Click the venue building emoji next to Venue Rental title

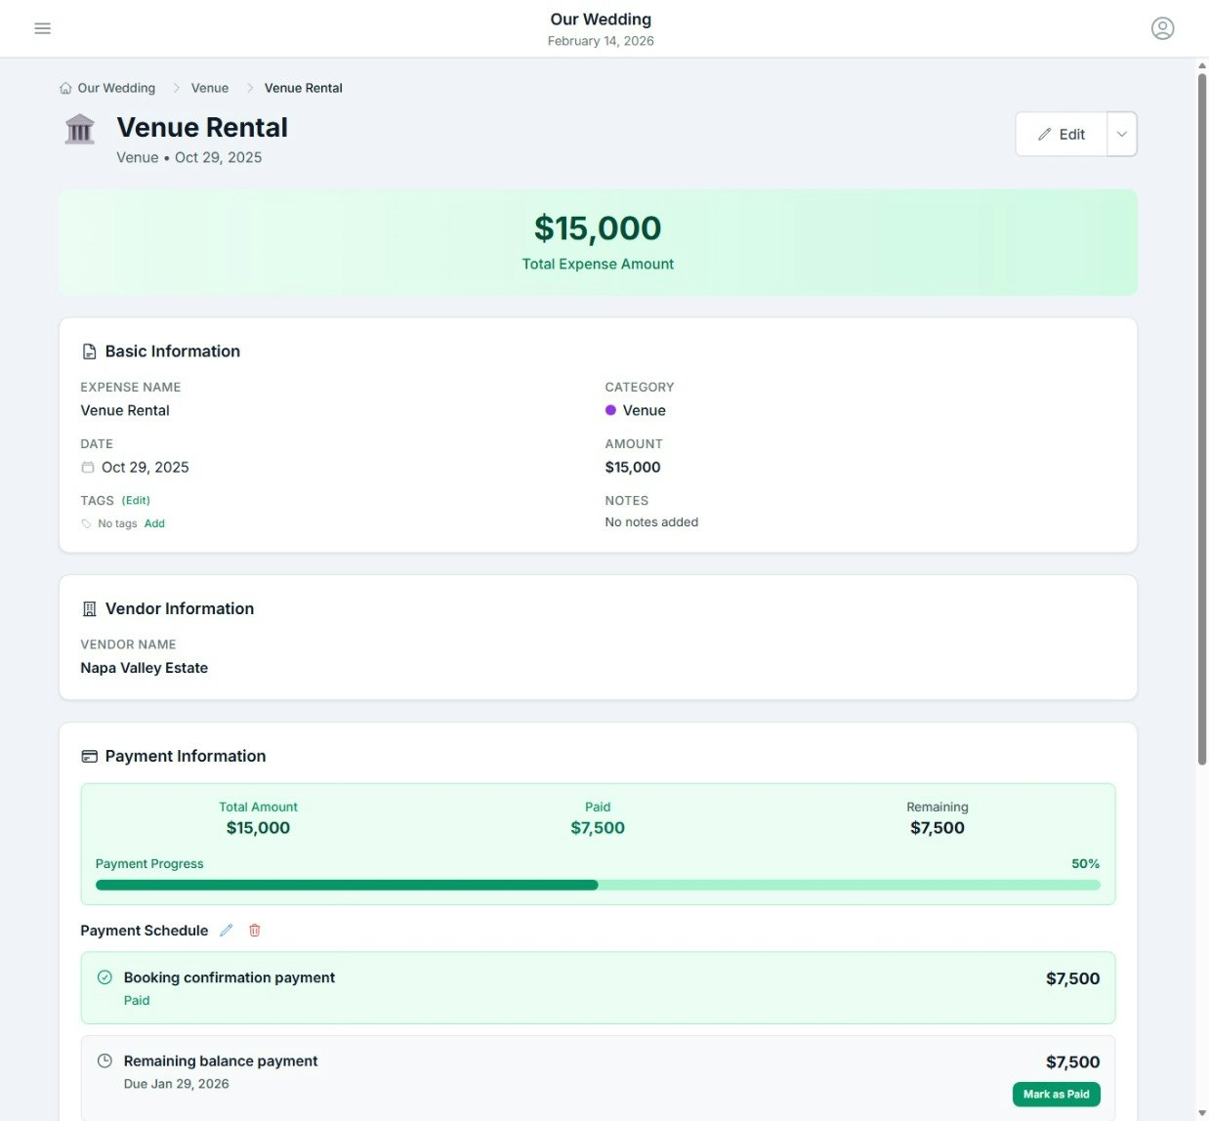(x=79, y=128)
